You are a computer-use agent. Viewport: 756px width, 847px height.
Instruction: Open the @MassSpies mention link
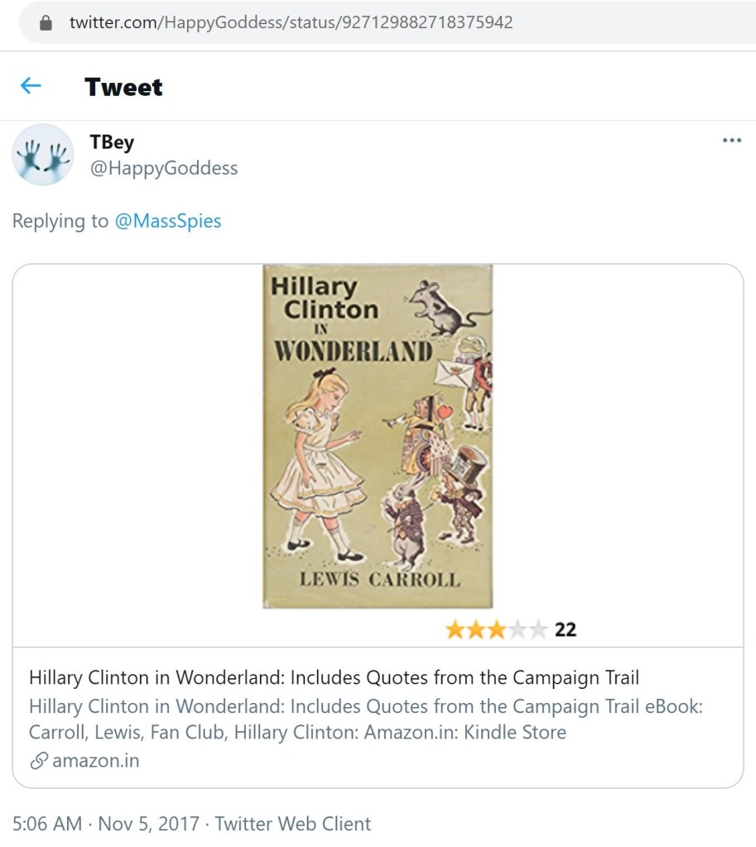pos(168,221)
